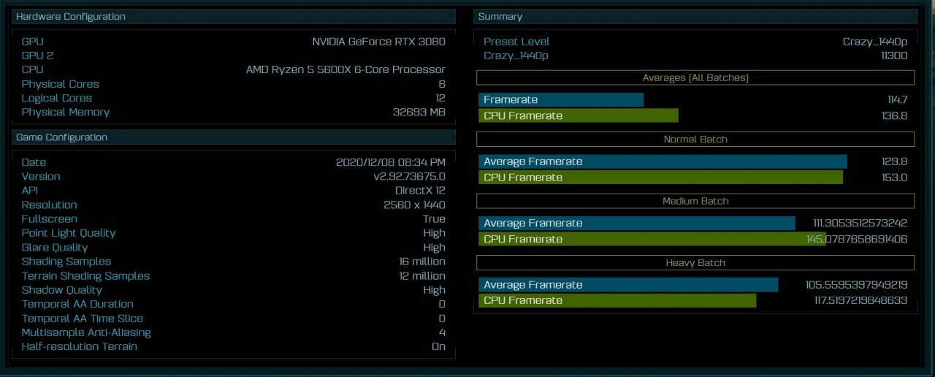Image resolution: width=935 pixels, height=377 pixels.
Task: Click the AMD Ryzen 5 5600X processor value
Action: (x=346, y=69)
